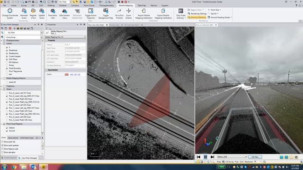Click color value 240, 128, 128
The image size is (303, 170).
click(x=75, y=75)
